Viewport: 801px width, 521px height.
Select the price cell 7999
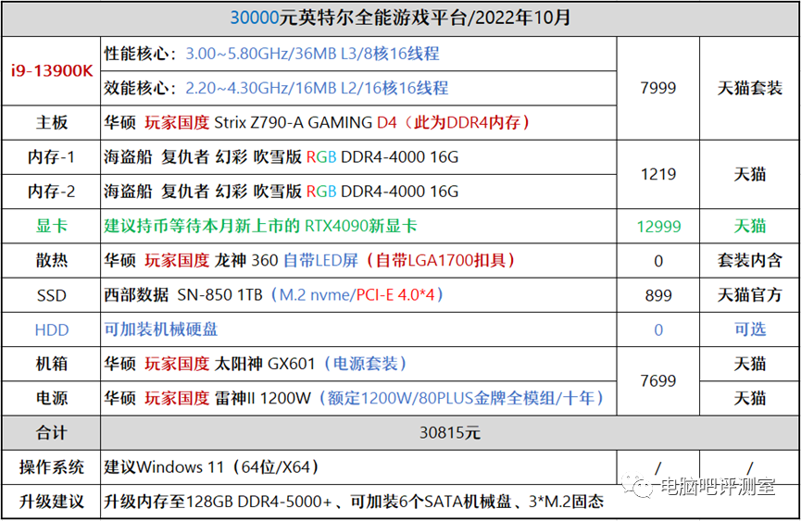658,88
